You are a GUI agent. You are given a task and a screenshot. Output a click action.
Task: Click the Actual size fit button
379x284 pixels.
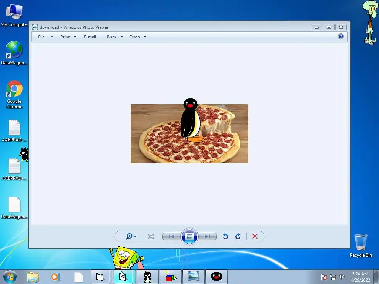click(151, 236)
